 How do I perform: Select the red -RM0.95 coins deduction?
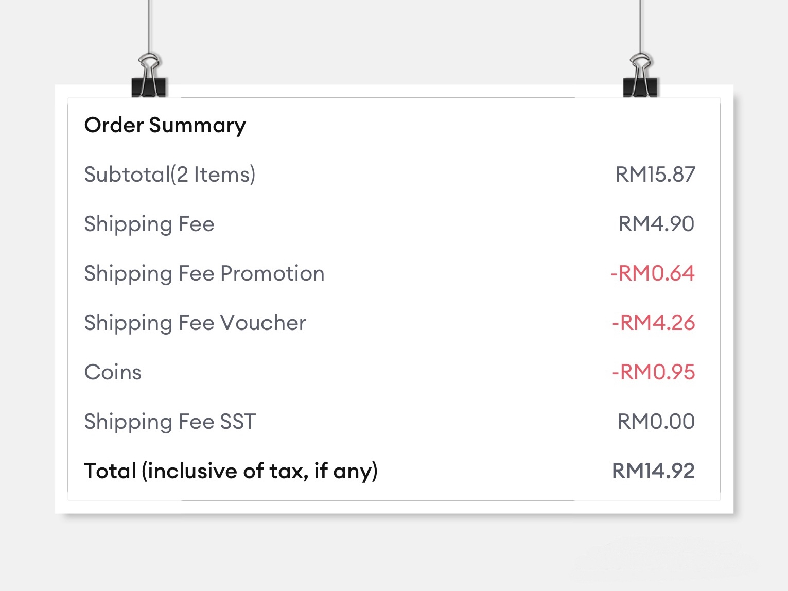(653, 372)
